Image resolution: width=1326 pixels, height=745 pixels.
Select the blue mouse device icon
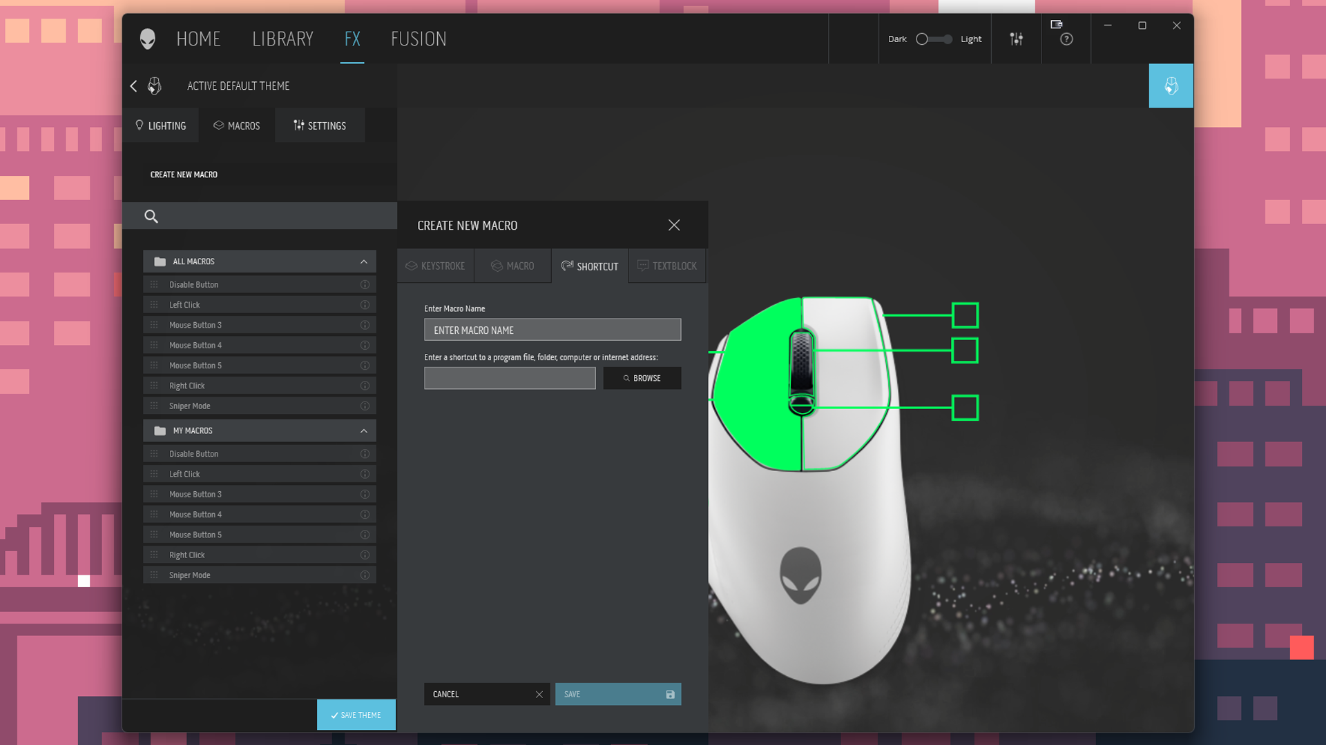[1171, 86]
